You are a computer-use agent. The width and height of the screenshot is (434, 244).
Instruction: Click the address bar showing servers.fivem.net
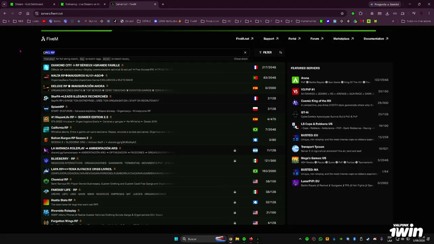[x=190, y=14]
